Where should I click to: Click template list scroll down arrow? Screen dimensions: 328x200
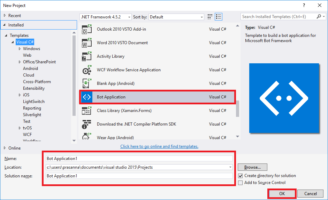click(237, 137)
